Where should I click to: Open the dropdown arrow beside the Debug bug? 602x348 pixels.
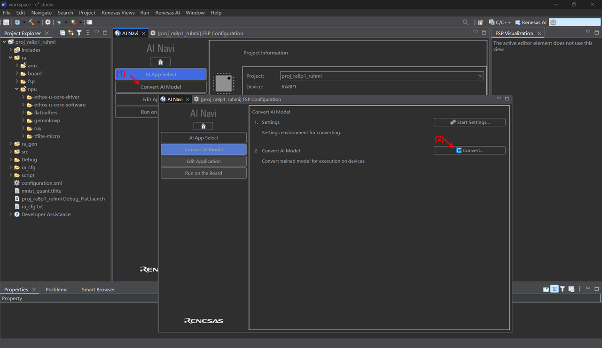(66, 22)
